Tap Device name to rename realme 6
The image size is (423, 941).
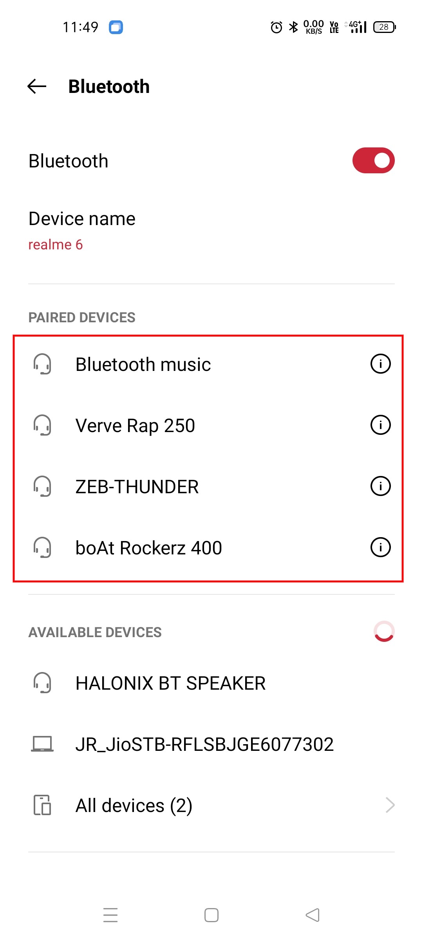click(81, 229)
